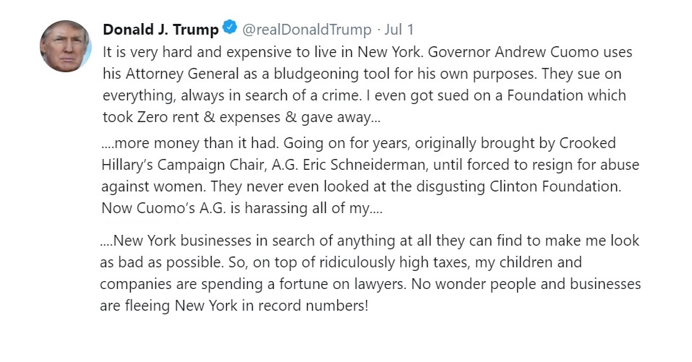Click the line "Now Cuomo's A.G. is harassing"
The width and height of the screenshot is (692, 362).
click(242, 208)
